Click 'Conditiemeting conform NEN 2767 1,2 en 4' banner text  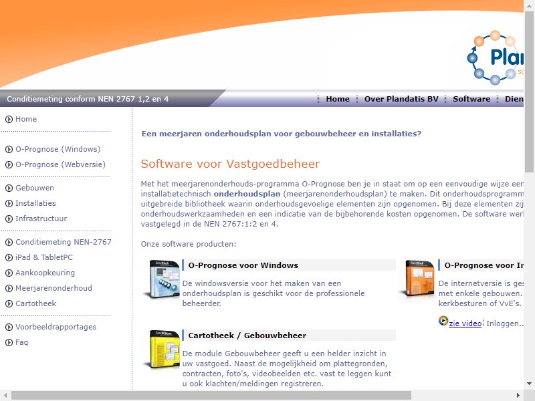point(88,99)
